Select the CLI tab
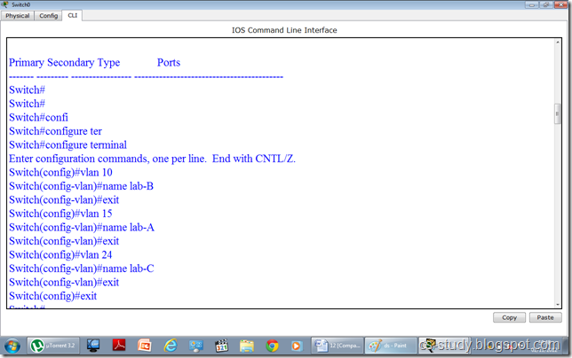Image resolution: width=572 pixels, height=358 pixels. (x=72, y=15)
